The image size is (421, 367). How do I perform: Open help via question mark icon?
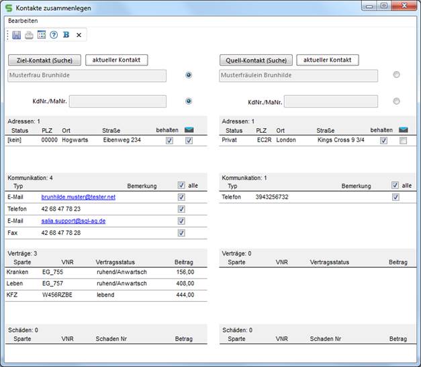pos(54,35)
